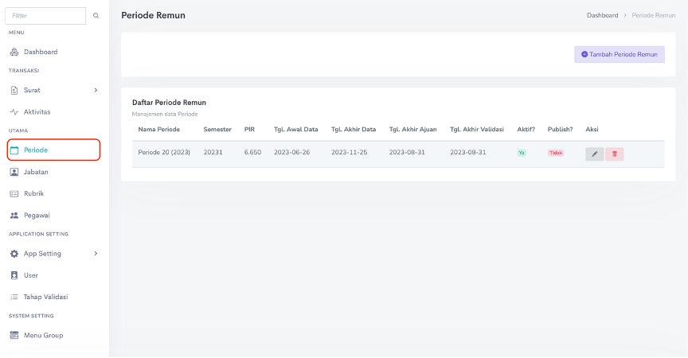
Task: Focus the Filter search input field
Action: (x=48, y=16)
